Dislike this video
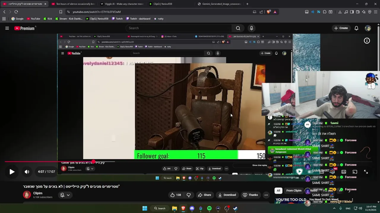This screenshot has width=380, height=213. [189, 195]
